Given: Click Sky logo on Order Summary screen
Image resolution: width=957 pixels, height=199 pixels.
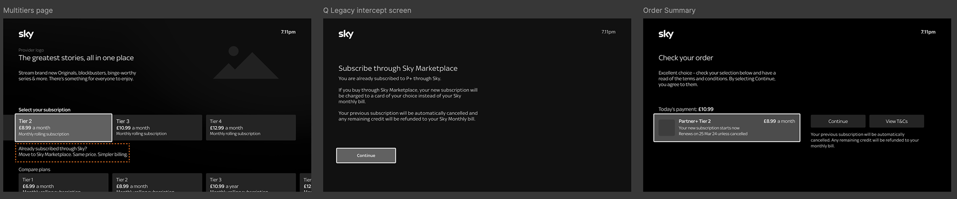Looking at the screenshot, I should pyautogui.click(x=666, y=34).
